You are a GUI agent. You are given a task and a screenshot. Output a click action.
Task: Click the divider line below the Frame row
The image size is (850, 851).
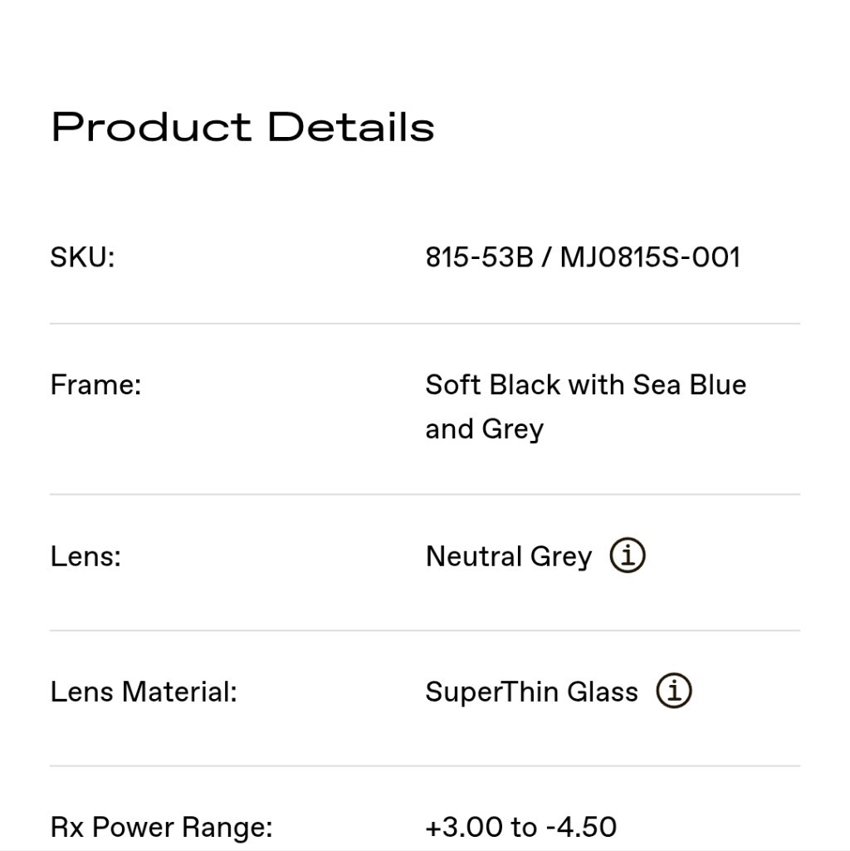point(425,494)
